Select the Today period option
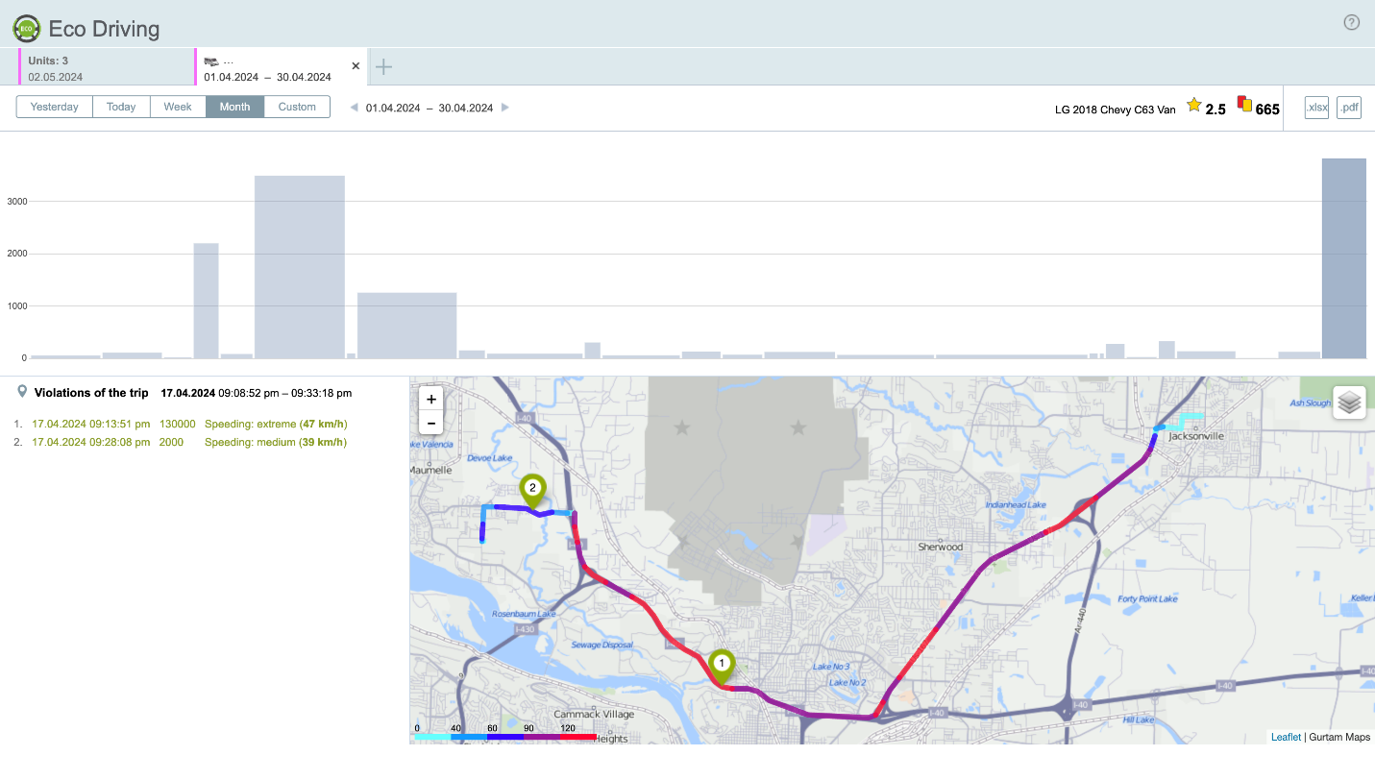 121,107
